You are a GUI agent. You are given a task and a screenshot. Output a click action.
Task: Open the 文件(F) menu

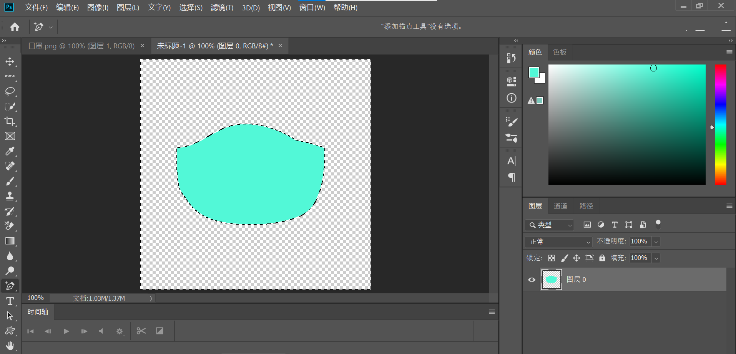[x=36, y=7]
